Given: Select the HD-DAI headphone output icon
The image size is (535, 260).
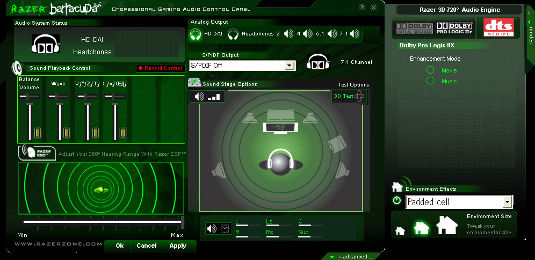Looking at the screenshot, I should pos(196,34).
